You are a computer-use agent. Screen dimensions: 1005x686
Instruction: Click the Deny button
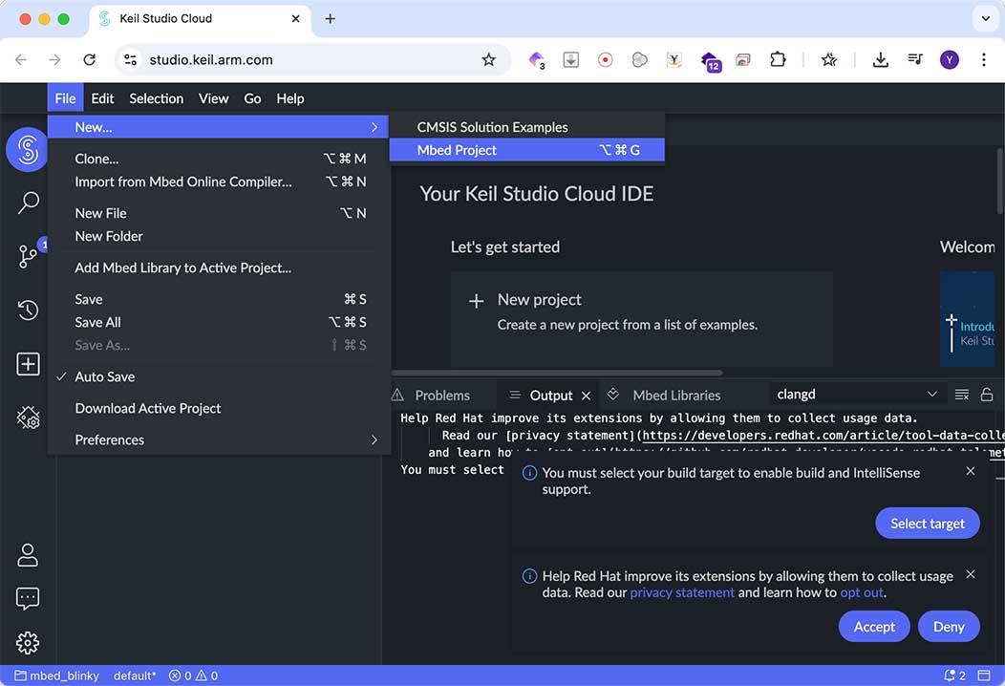coord(949,627)
